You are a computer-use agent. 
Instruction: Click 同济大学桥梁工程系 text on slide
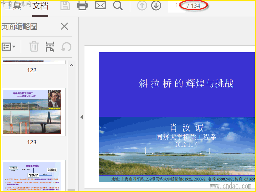click(x=186, y=137)
